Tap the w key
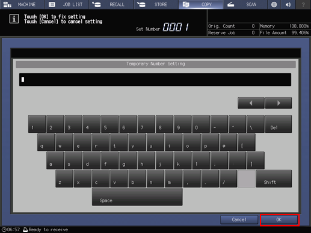 pos(64,142)
